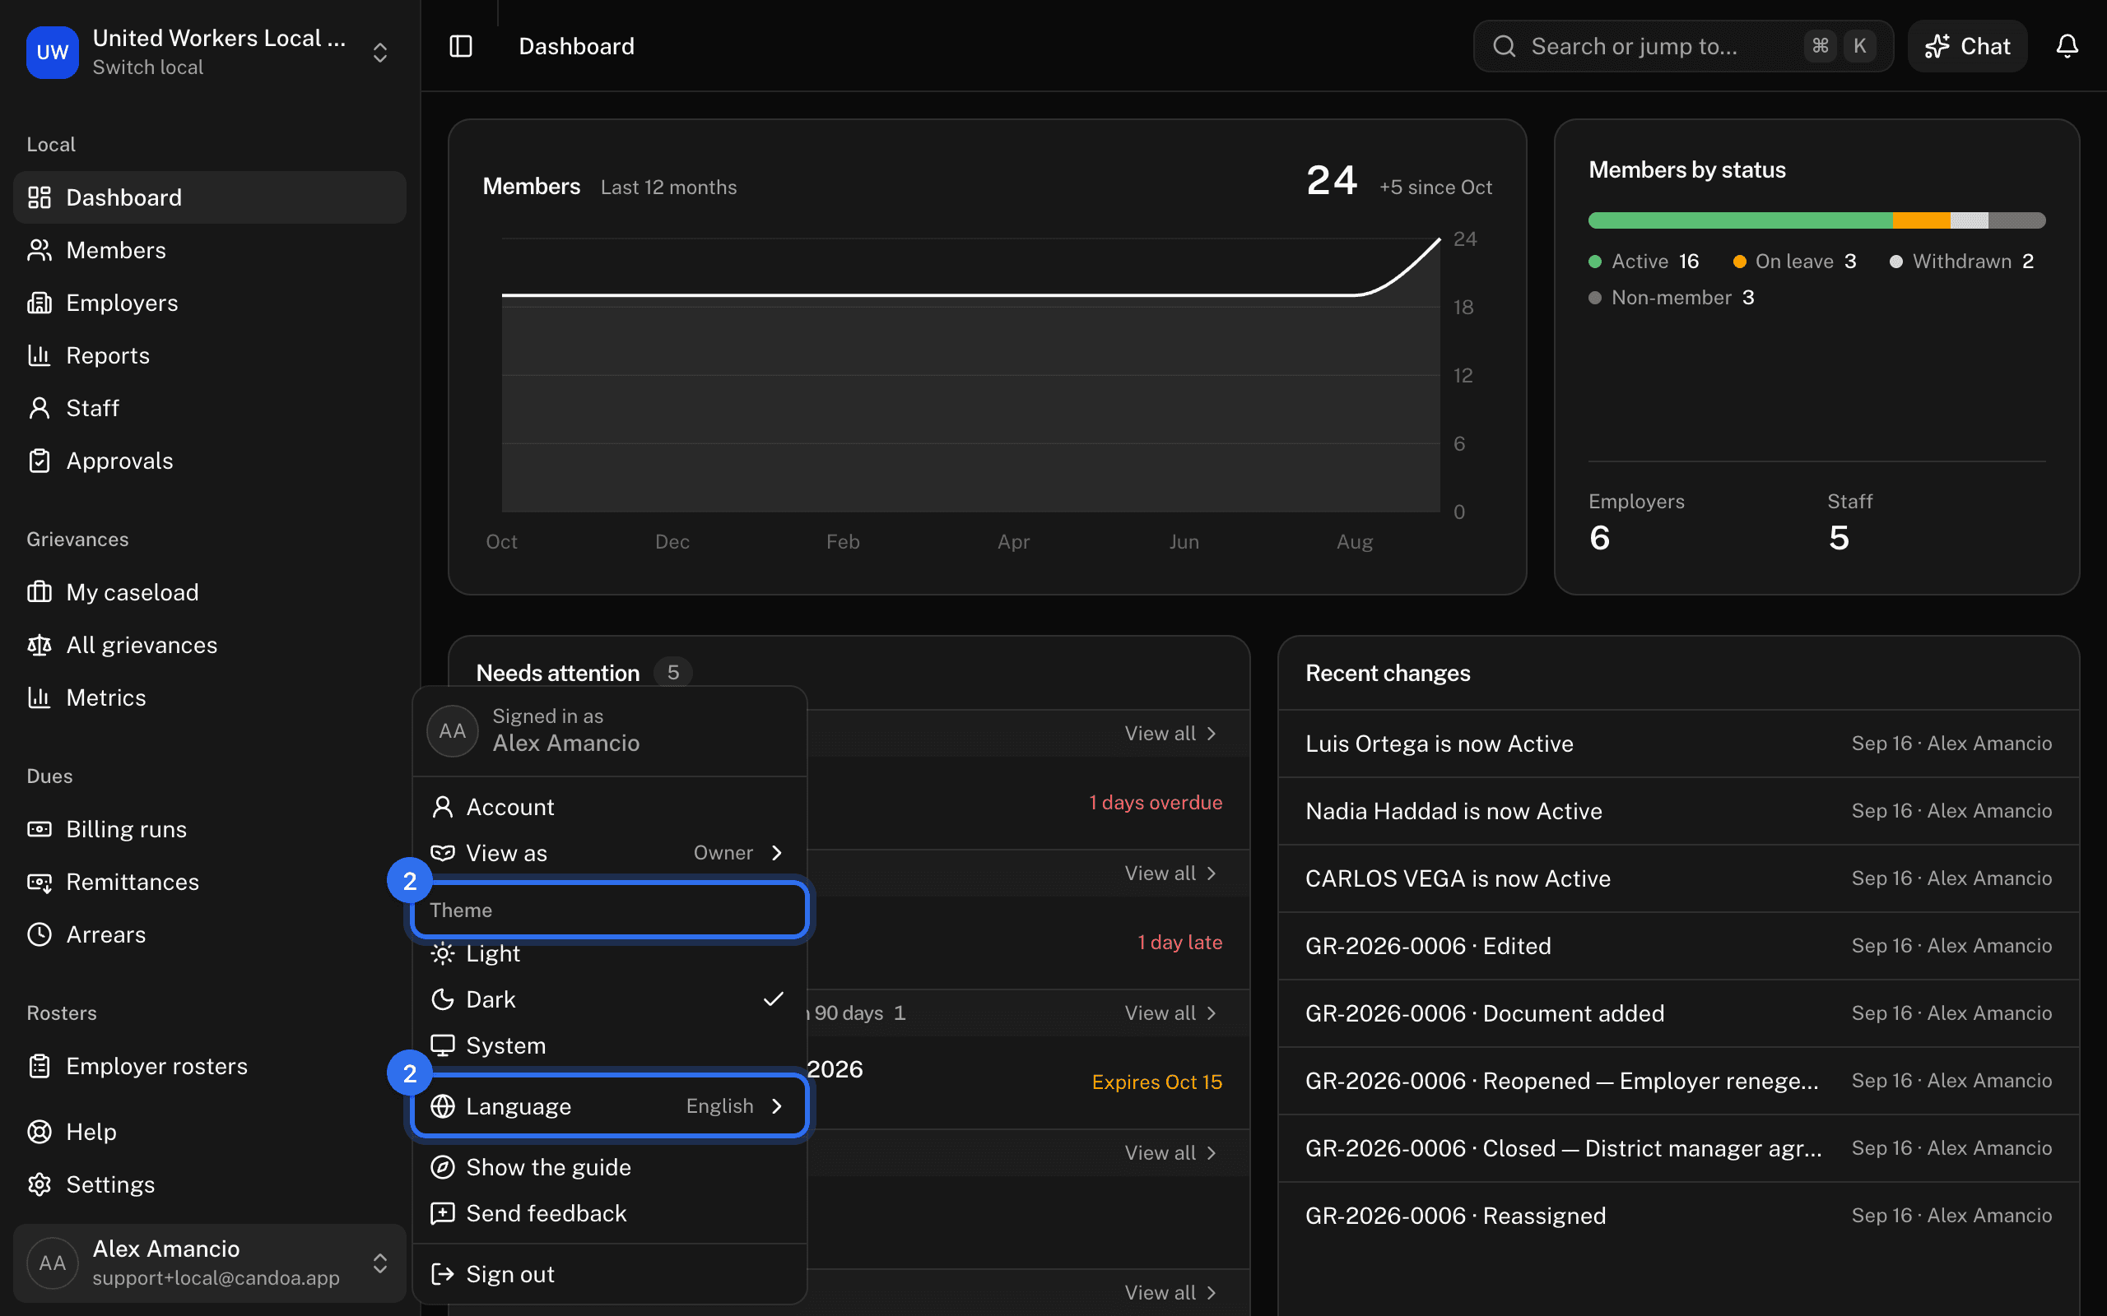Click the Arrears clock icon

point(40,935)
